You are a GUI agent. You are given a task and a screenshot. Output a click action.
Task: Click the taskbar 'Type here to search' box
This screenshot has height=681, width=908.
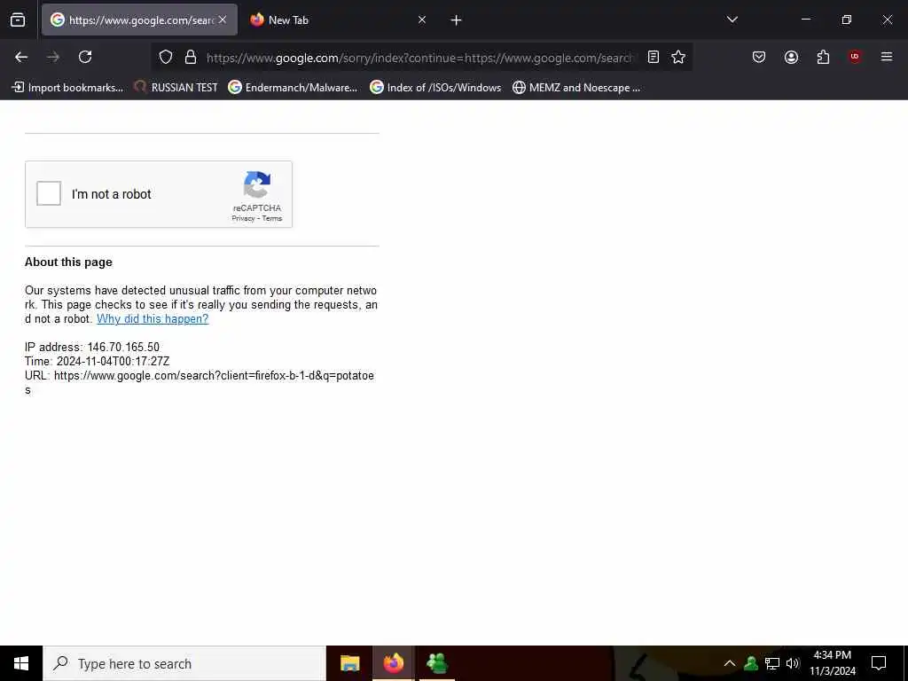184,663
